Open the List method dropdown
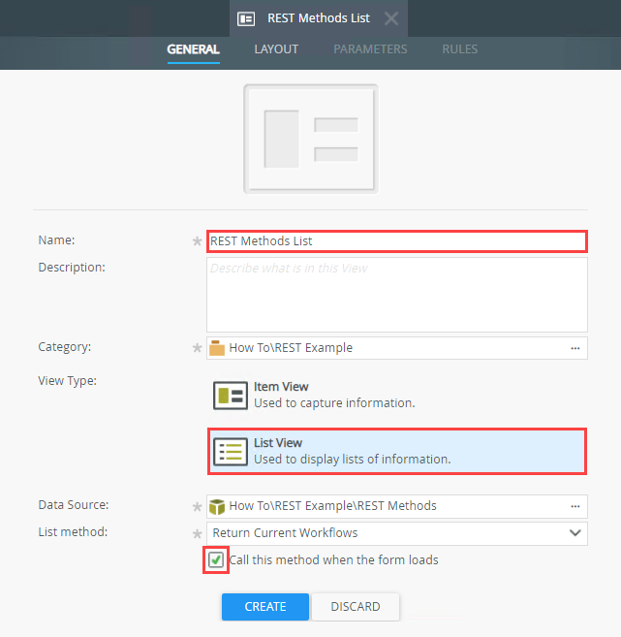This screenshot has width=621, height=637. click(x=397, y=533)
